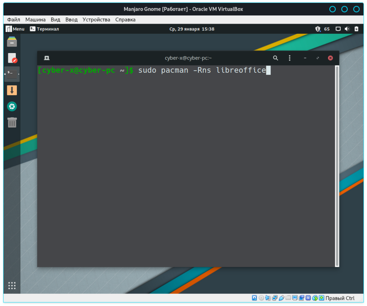This screenshot has height=306, width=367.
Task: Launch the green screenshot app in dock
Action: 12,106
